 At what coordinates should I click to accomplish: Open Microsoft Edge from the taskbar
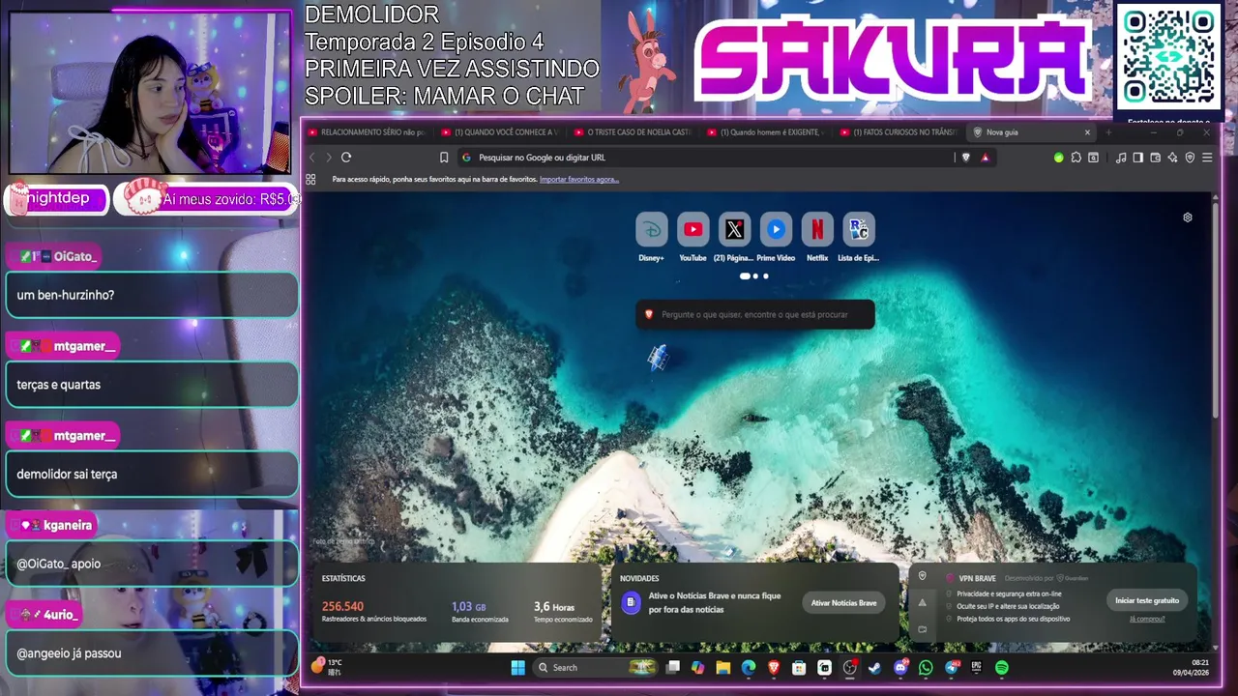tap(748, 667)
